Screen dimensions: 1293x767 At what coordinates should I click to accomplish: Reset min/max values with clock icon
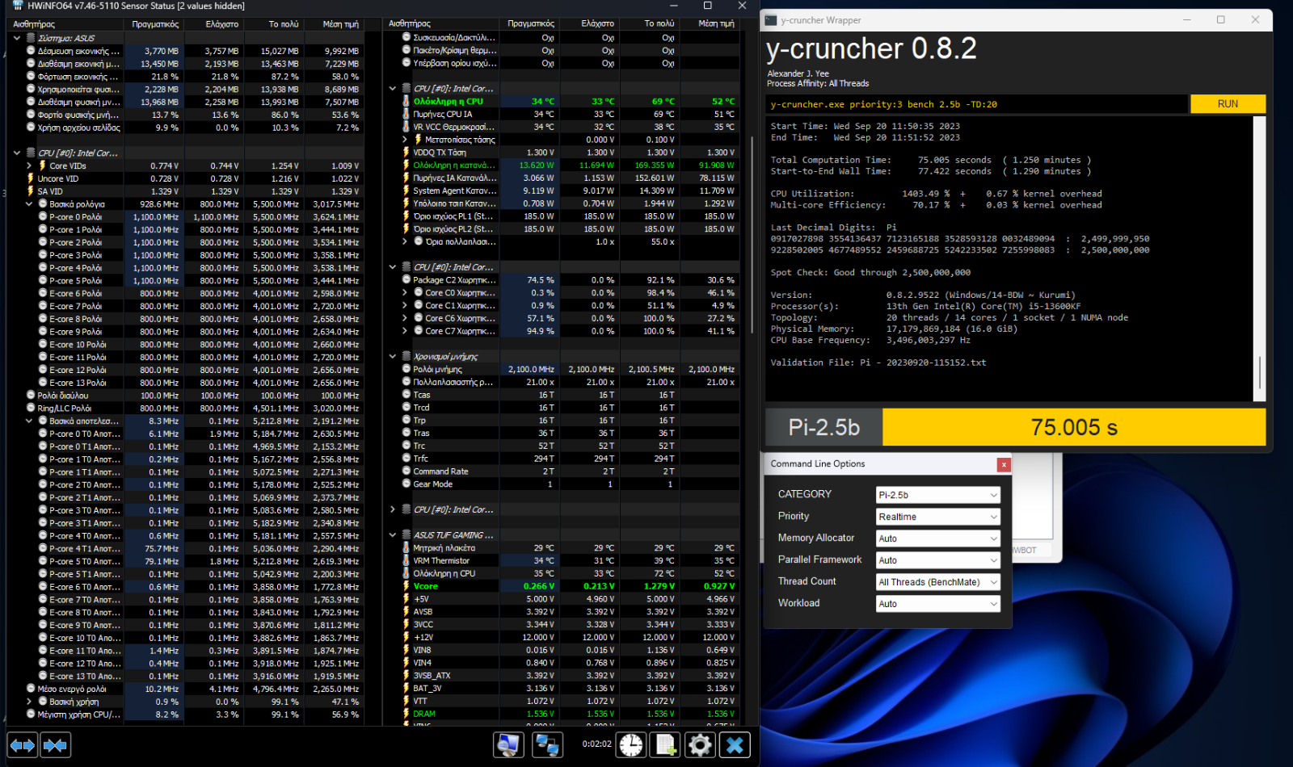[631, 744]
